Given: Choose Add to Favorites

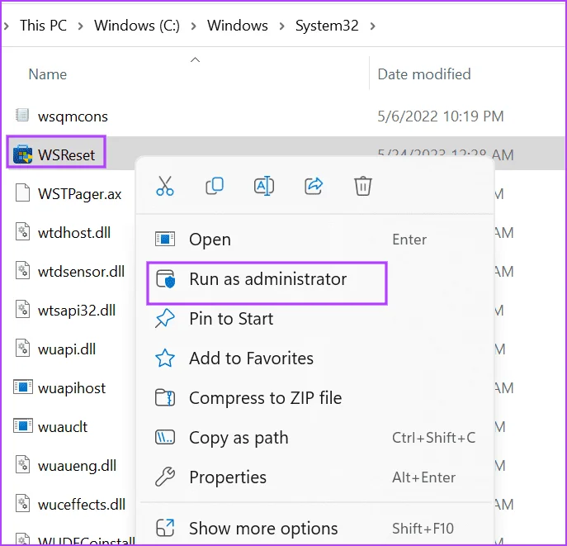Looking at the screenshot, I should point(314,358).
